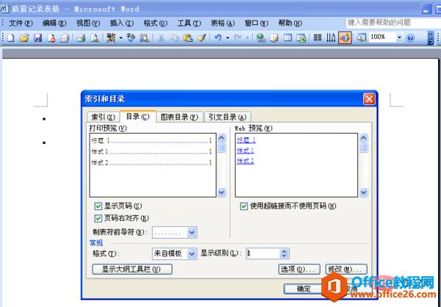
Task: Open the 插入 menu
Action: click(121, 23)
